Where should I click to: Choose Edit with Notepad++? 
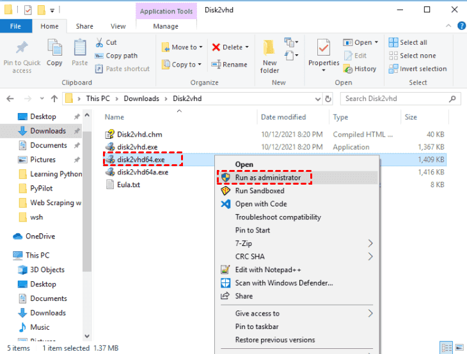(x=268, y=270)
